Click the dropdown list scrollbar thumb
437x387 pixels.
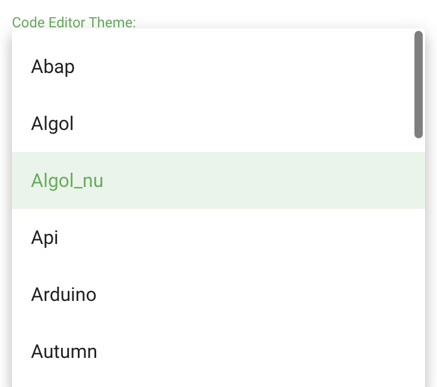pyautogui.click(x=419, y=84)
